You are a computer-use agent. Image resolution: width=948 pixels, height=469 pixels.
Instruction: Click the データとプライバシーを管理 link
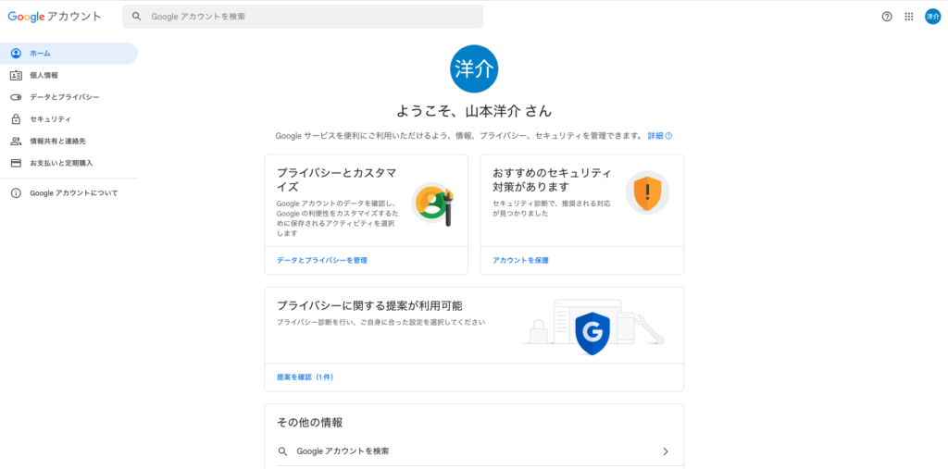pyautogui.click(x=321, y=261)
